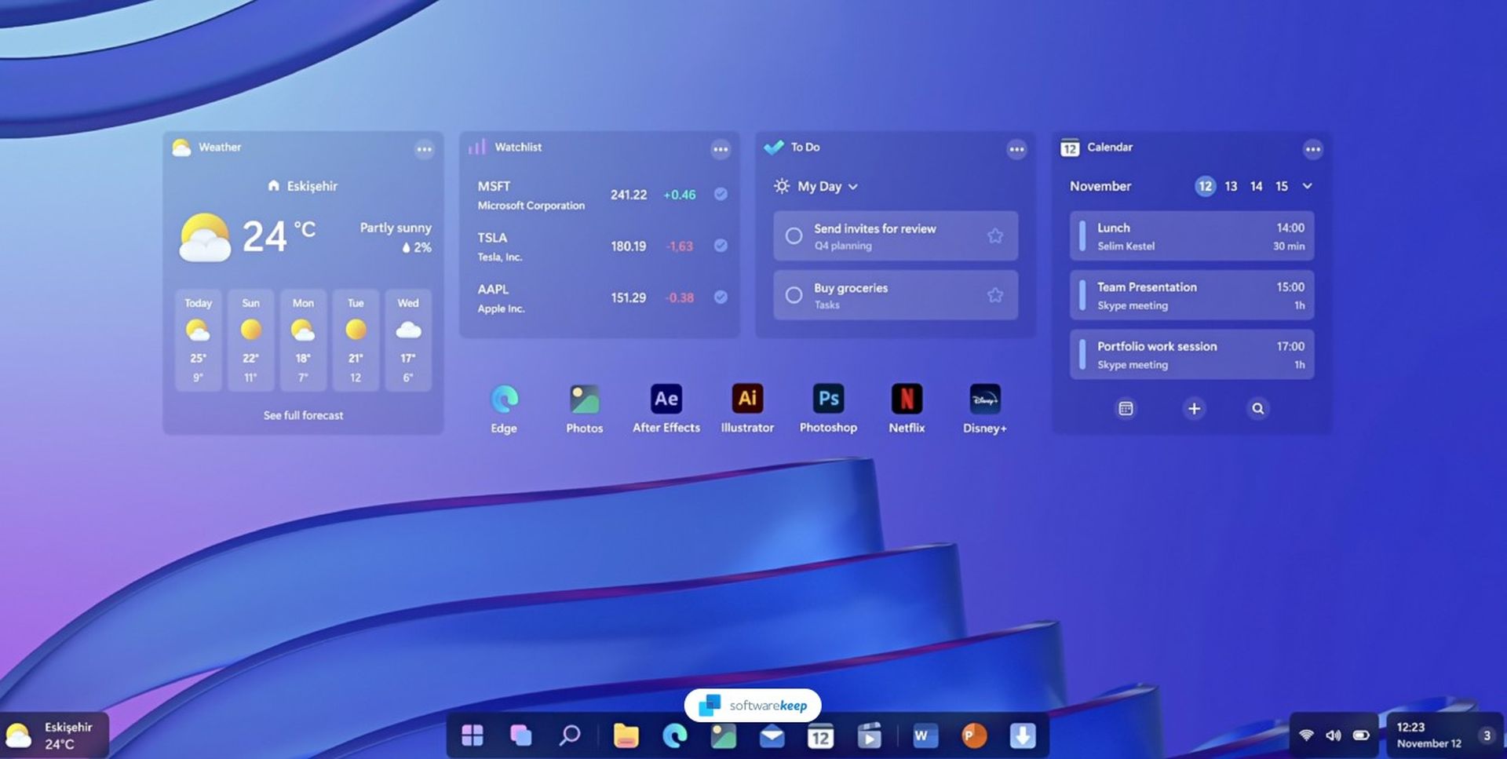This screenshot has width=1507, height=759.
Task: Mark Buy groceries as done
Action: coord(794,294)
